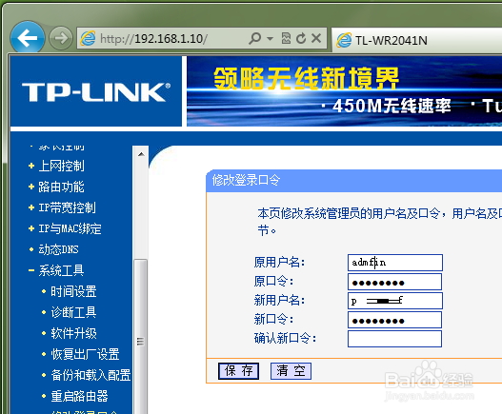Click the 保存 button
Screen dimensions: 502x414
(238, 371)
